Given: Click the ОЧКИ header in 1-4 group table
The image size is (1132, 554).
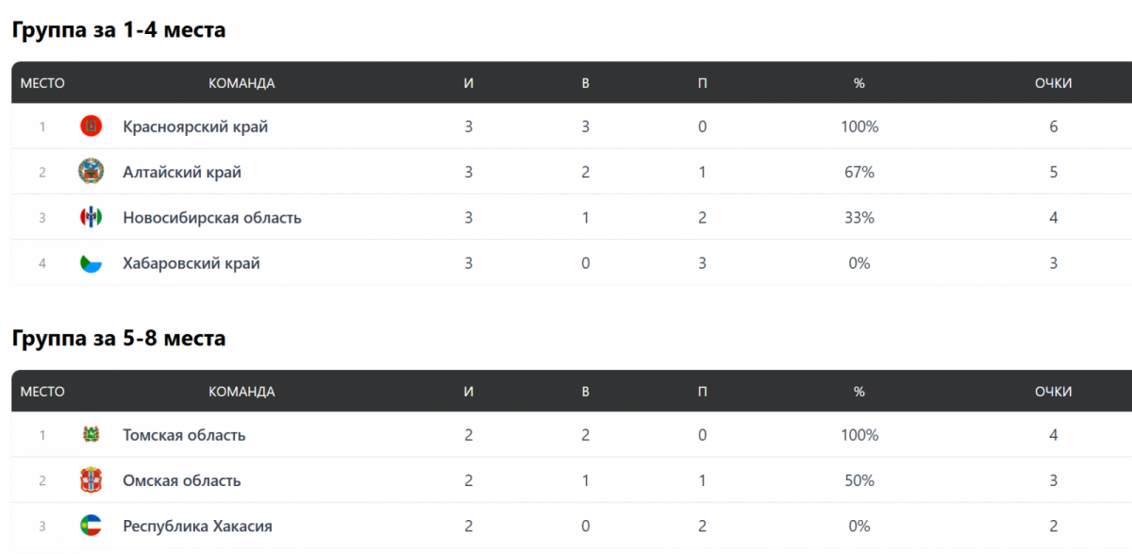Looking at the screenshot, I should point(1053,83).
